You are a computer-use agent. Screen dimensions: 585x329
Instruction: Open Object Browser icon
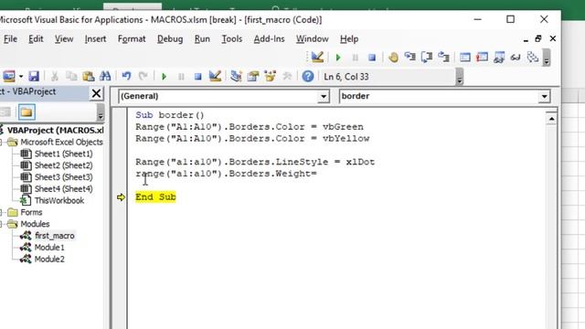pos(270,77)
